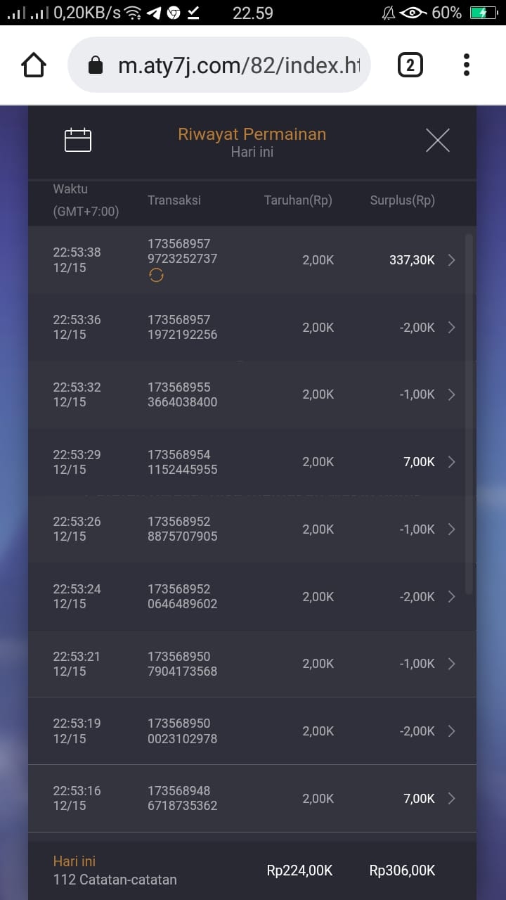Open the browser three-dot menu
Screen dimensions: 506x900
pyautogui.click(x=466, y=65)
